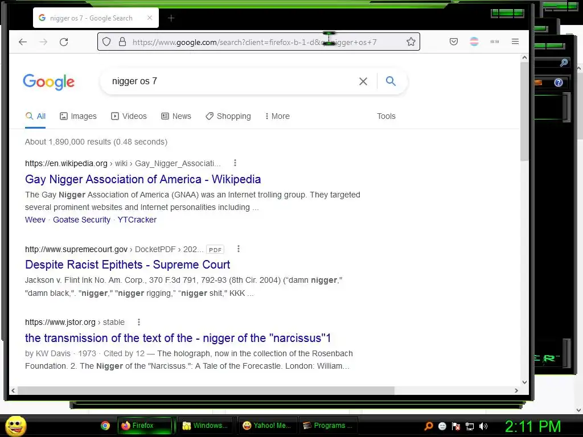Open the Goatse Security sitelink

(x=81, y=220)
